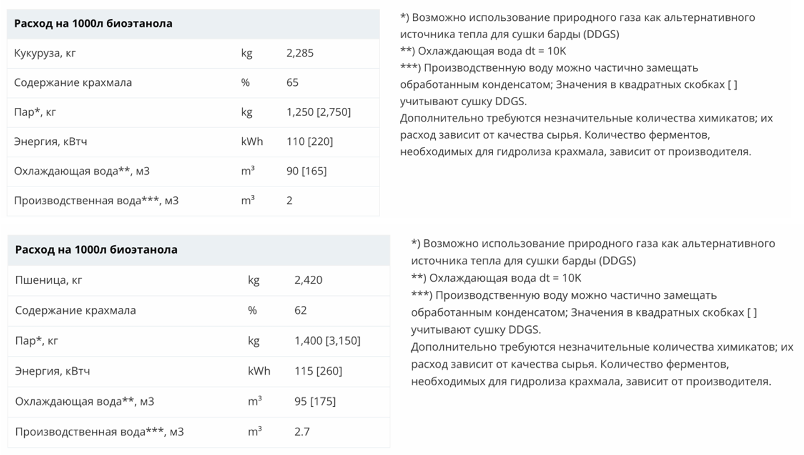The image size is (804, 455).
Task: Click the header of the corn consumption table
Action: click(x=93, y=24)
